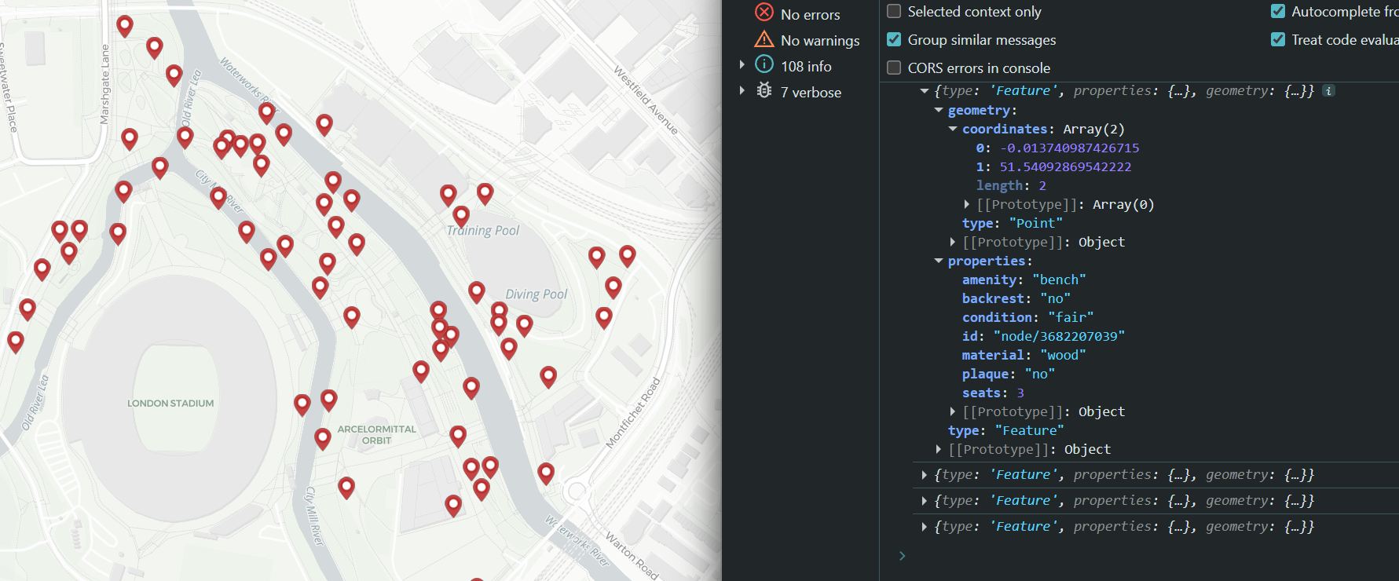Click the verbose bug icon

coord(764,91)
